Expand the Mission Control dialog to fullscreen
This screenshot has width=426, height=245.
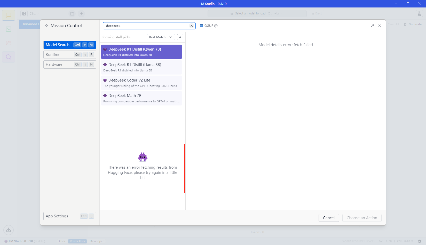click(372, 26)
